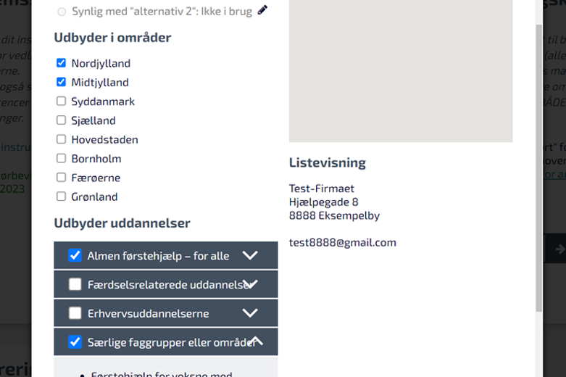The image size is (566, 377).
Task: Expand Almen førstehjælp – for alle chevron
Action: [x=250, y=255]
